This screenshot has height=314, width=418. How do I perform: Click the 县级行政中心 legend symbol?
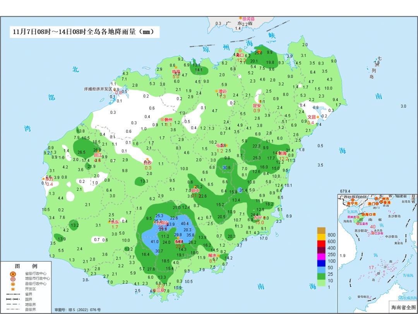pyautogui.click(x=12, y=284)
